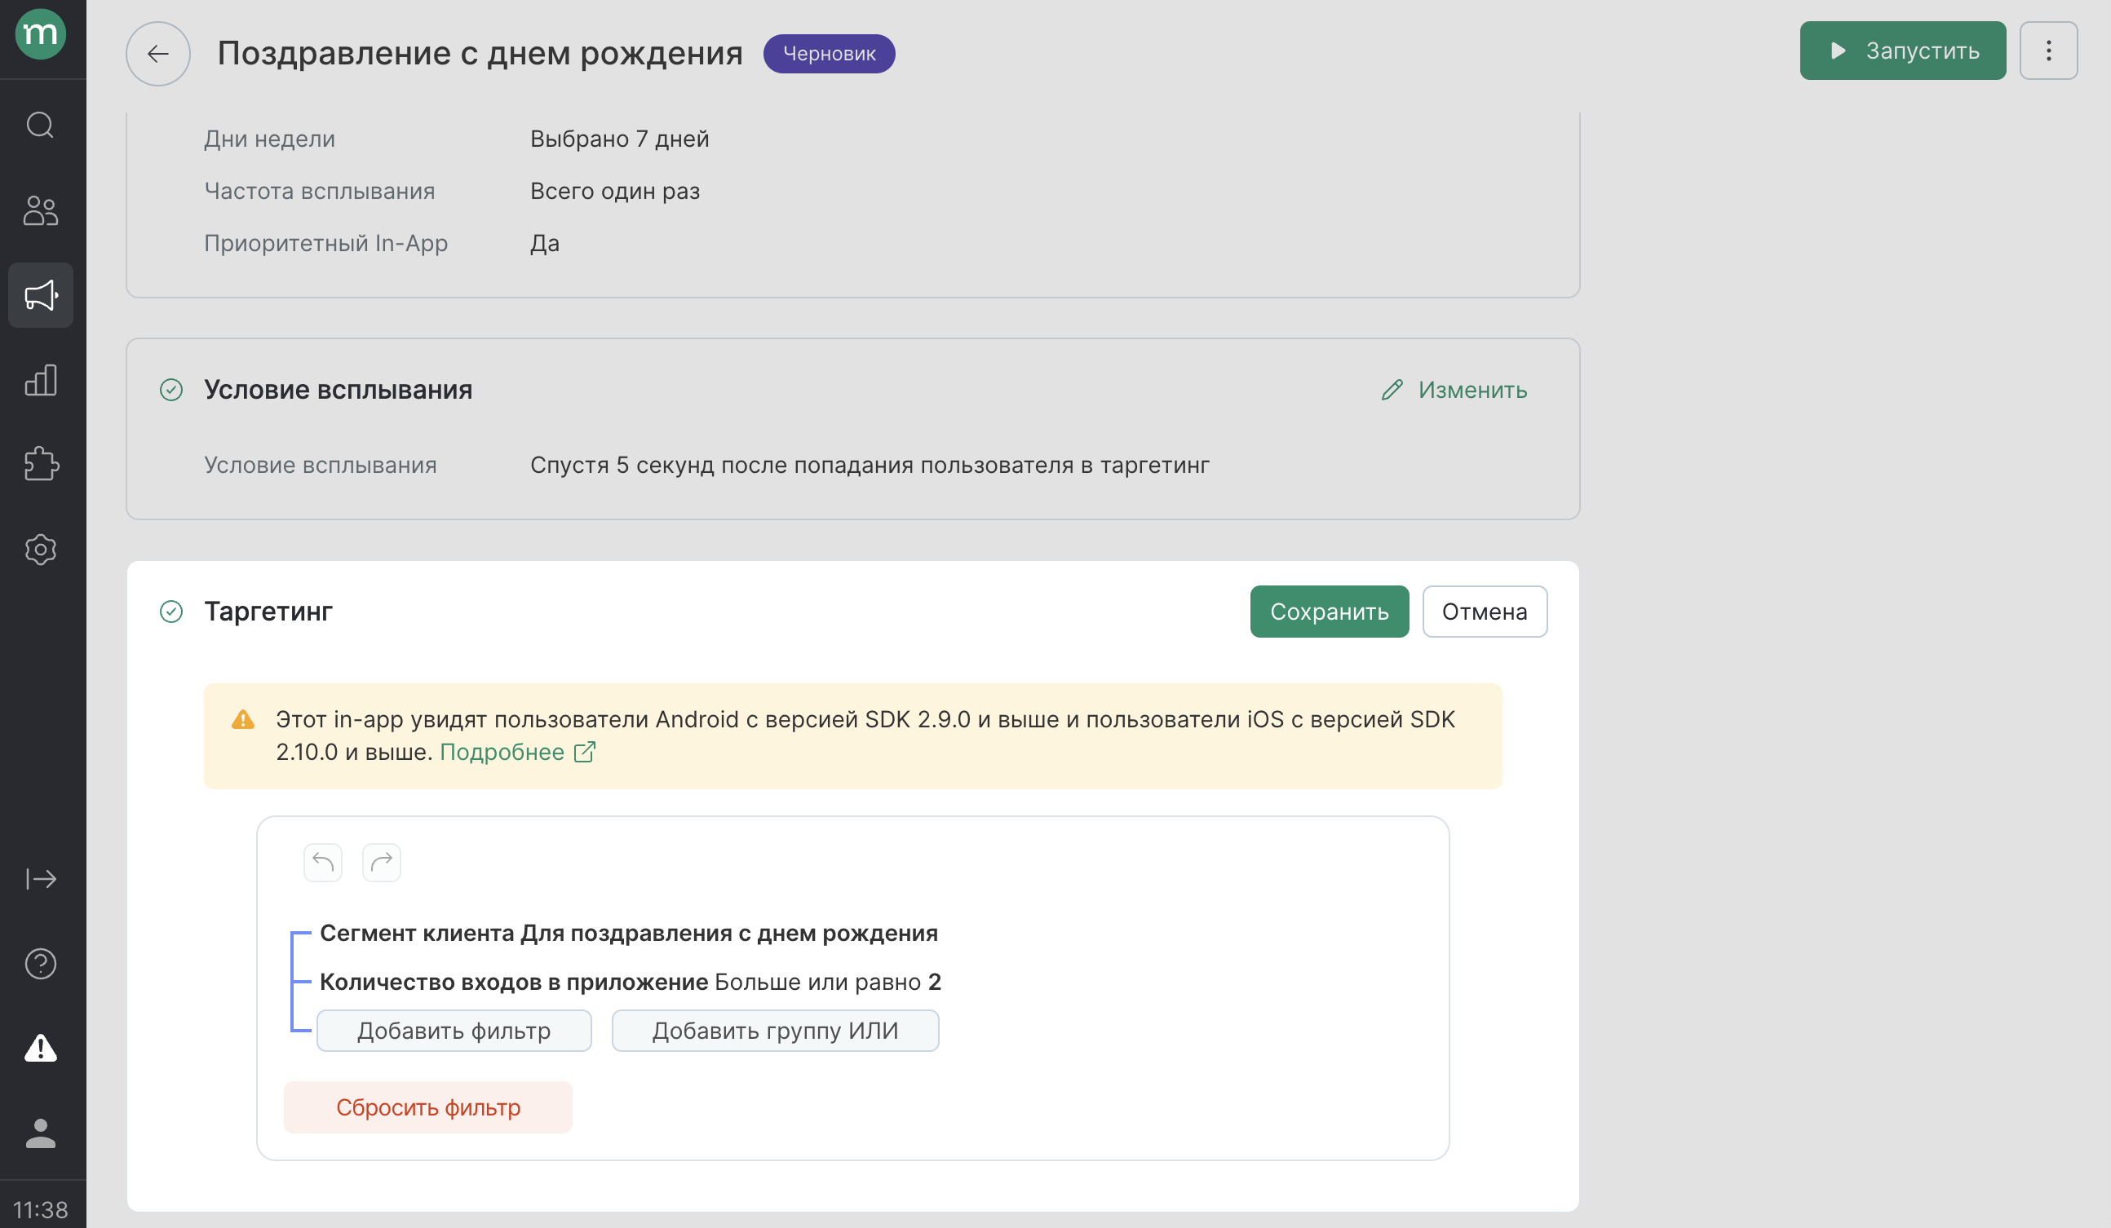Image resolution: width=2111 pixels, height=1228 pixels.
Task: Click the 11:38 clock in the sidebar
Action: coord(40,1209)
